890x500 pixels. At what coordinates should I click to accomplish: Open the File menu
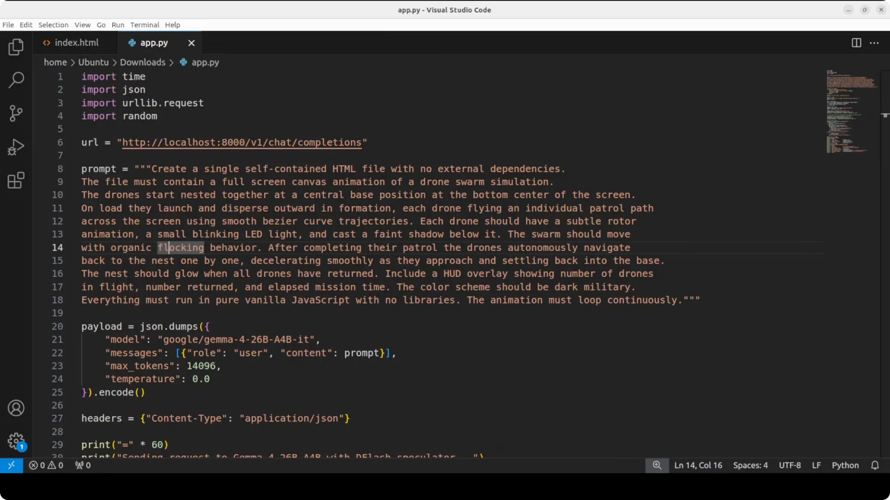coord(8,25)
